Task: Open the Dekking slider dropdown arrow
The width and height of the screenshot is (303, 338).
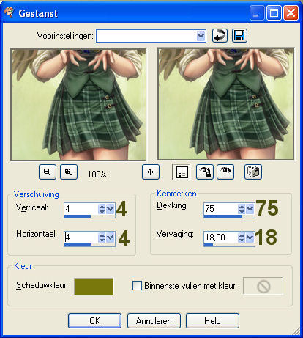Action: pos(250,209)
